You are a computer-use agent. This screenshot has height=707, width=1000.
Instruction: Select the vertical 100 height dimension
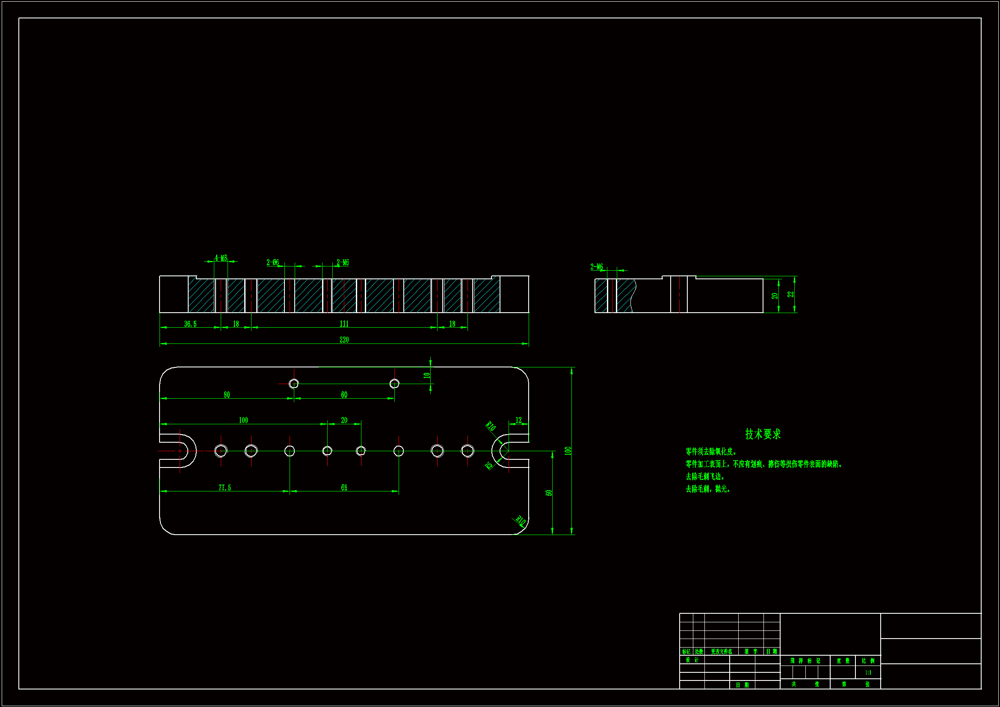568,450
